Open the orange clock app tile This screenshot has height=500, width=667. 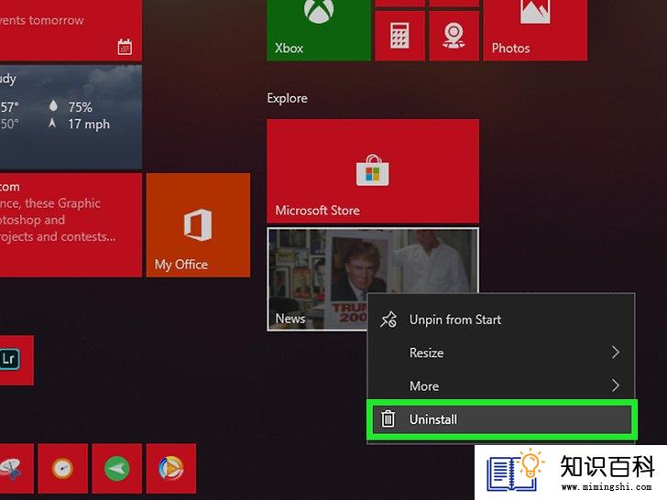click(63, 469)
